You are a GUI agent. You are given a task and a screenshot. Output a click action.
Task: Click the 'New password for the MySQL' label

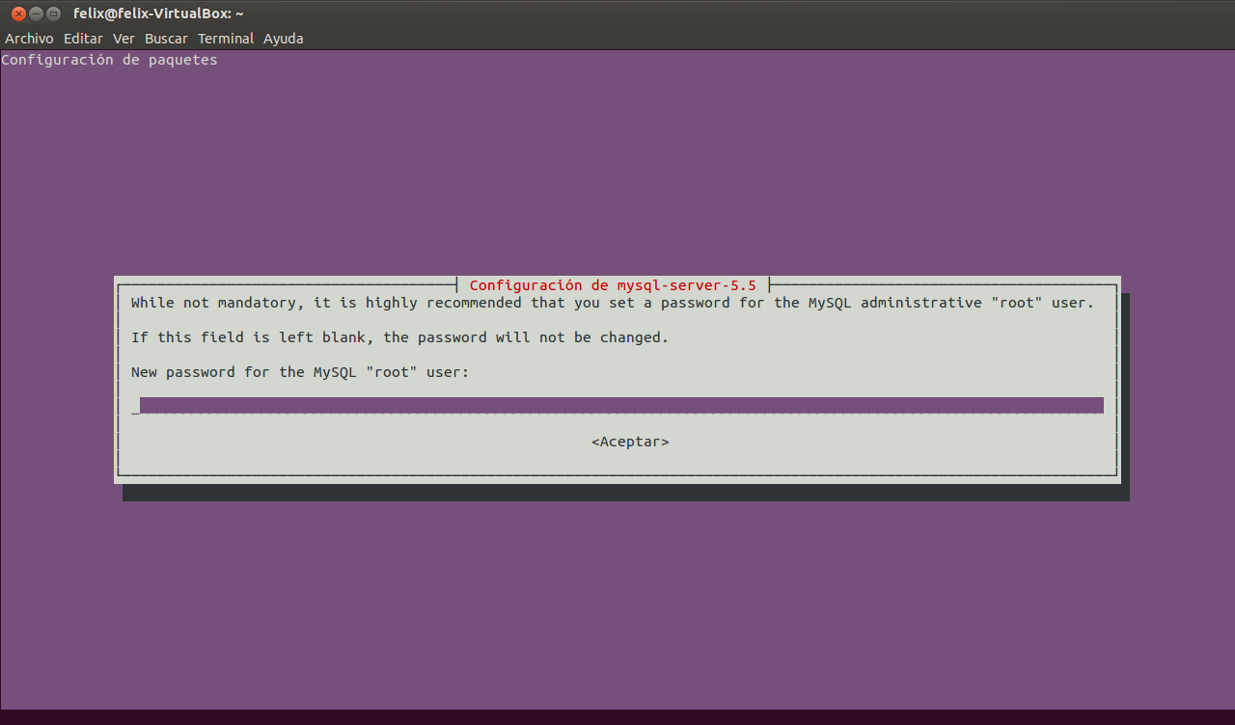click(x=300, y=372)
